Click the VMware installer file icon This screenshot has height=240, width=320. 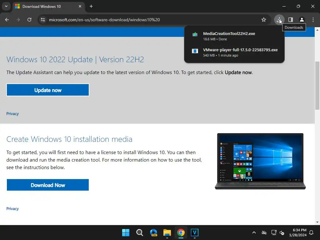click(x=195, y=51)
